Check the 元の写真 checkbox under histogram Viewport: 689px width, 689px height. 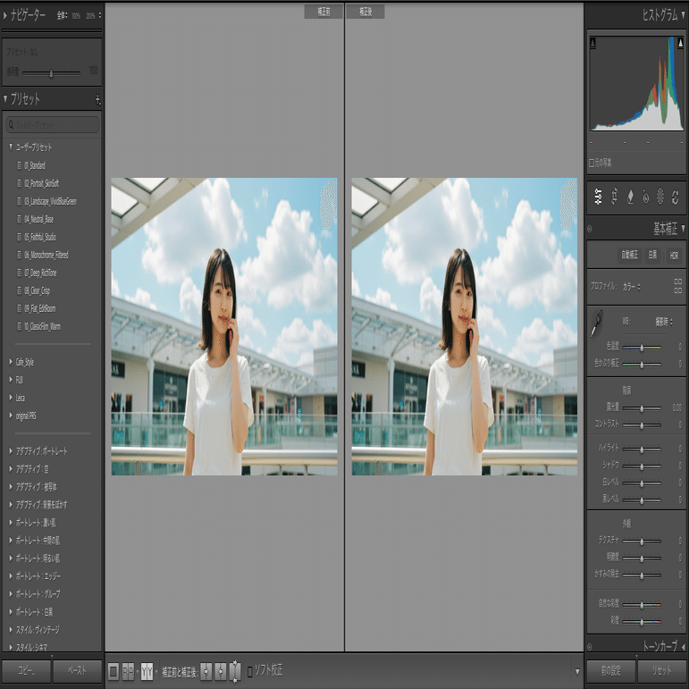tap(592, 163)
